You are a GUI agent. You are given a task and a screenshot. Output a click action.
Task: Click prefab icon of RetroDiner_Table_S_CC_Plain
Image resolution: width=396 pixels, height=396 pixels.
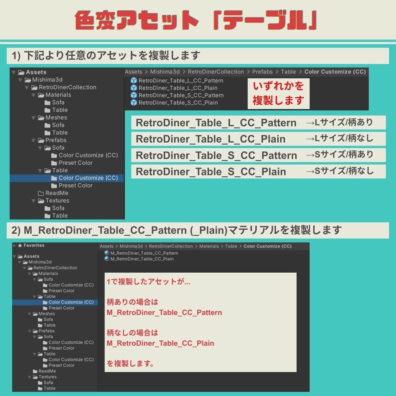133,102
